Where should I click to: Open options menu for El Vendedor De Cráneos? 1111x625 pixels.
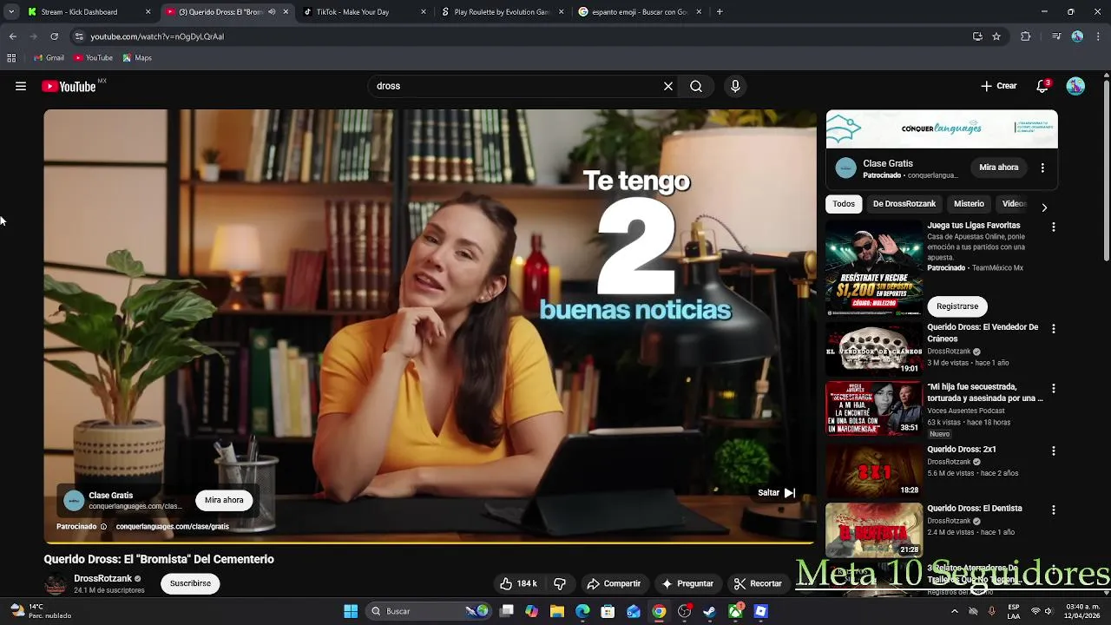(x=1054, y=329)
